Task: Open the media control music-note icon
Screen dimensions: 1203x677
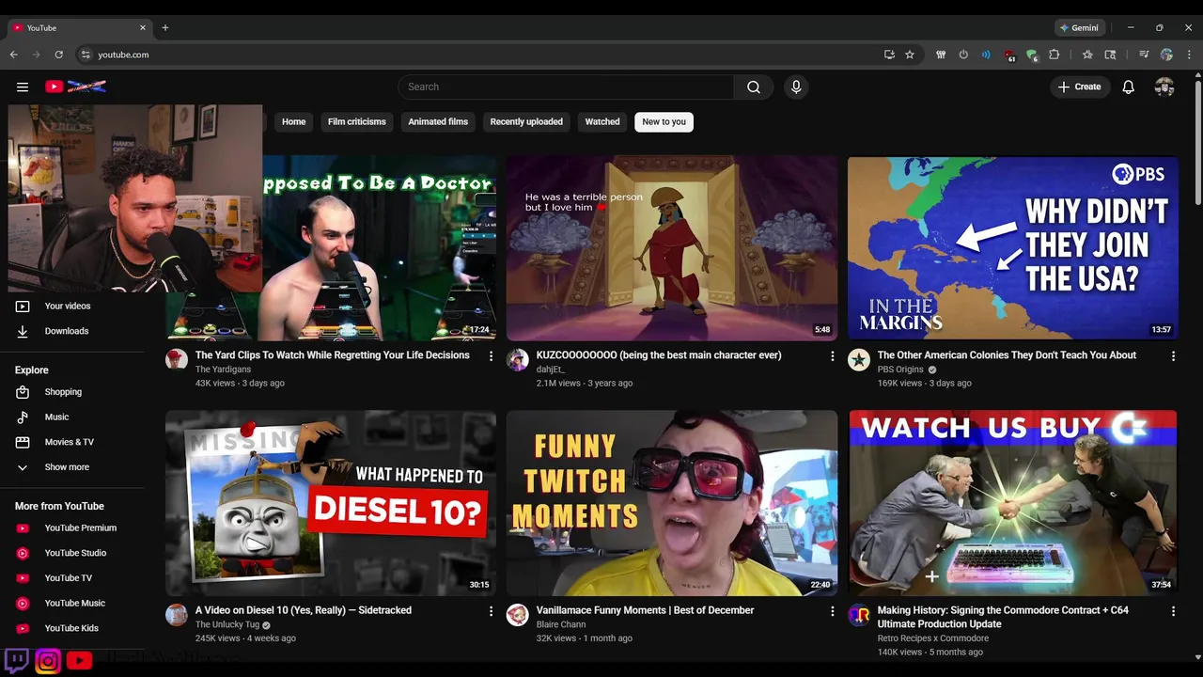Action: coord(1144,55)
